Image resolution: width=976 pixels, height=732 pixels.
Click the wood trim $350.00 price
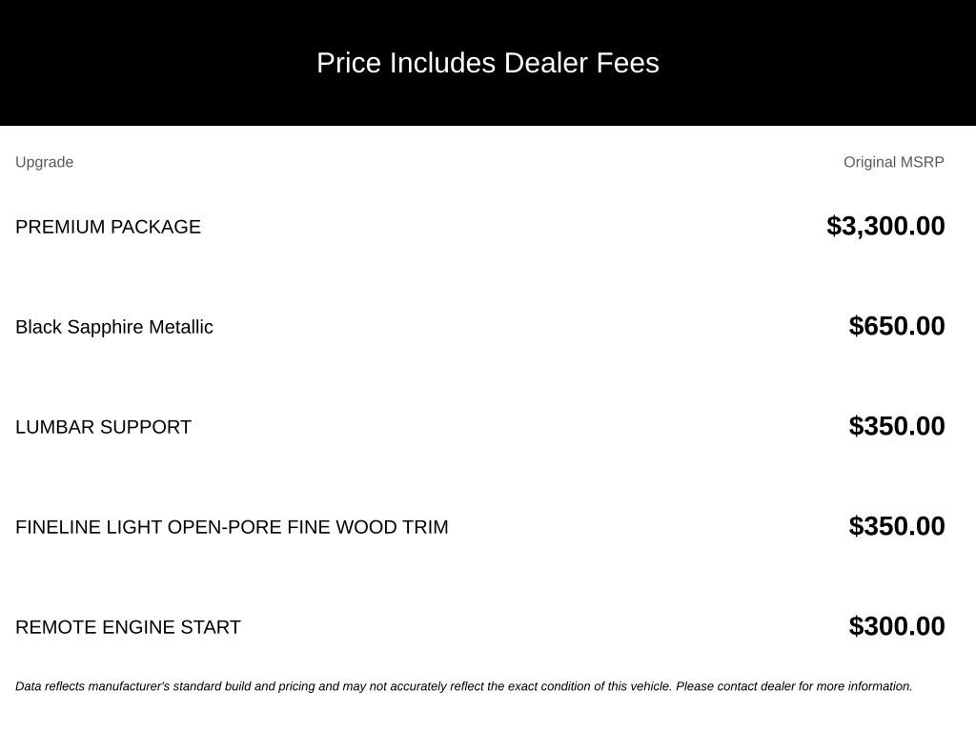point(896,526)
